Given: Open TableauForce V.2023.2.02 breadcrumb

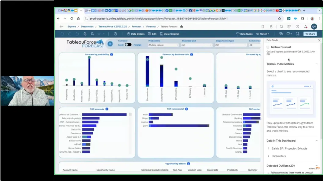Looking at the screenshot, I should coord(113,27).
